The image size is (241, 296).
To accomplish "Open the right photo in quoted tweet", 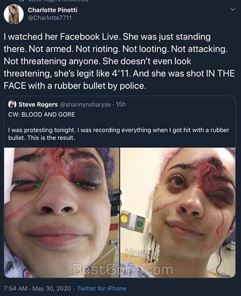I will 178,212.
